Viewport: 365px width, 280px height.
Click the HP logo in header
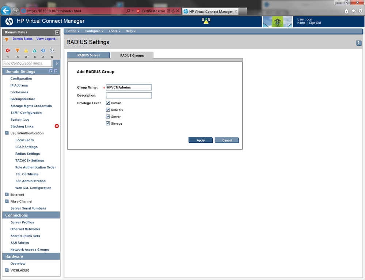(x=9, y=22)
